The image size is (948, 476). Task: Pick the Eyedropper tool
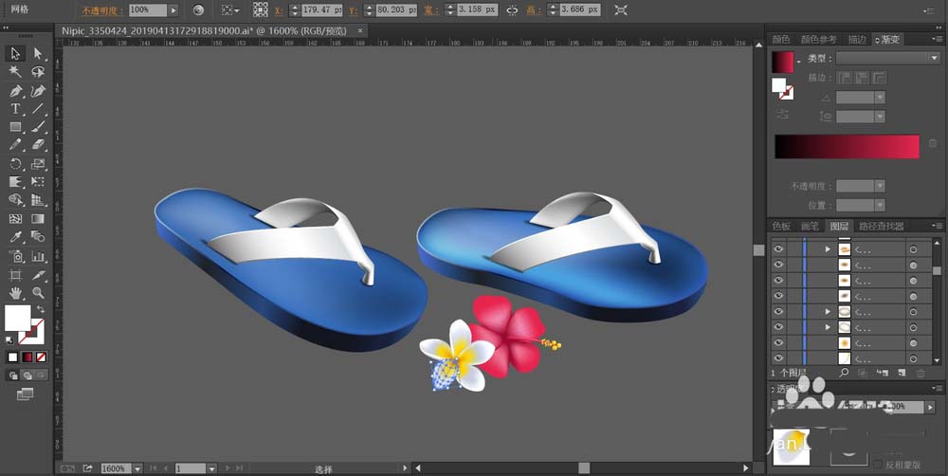pyautogui.click(x=15, y=237)
